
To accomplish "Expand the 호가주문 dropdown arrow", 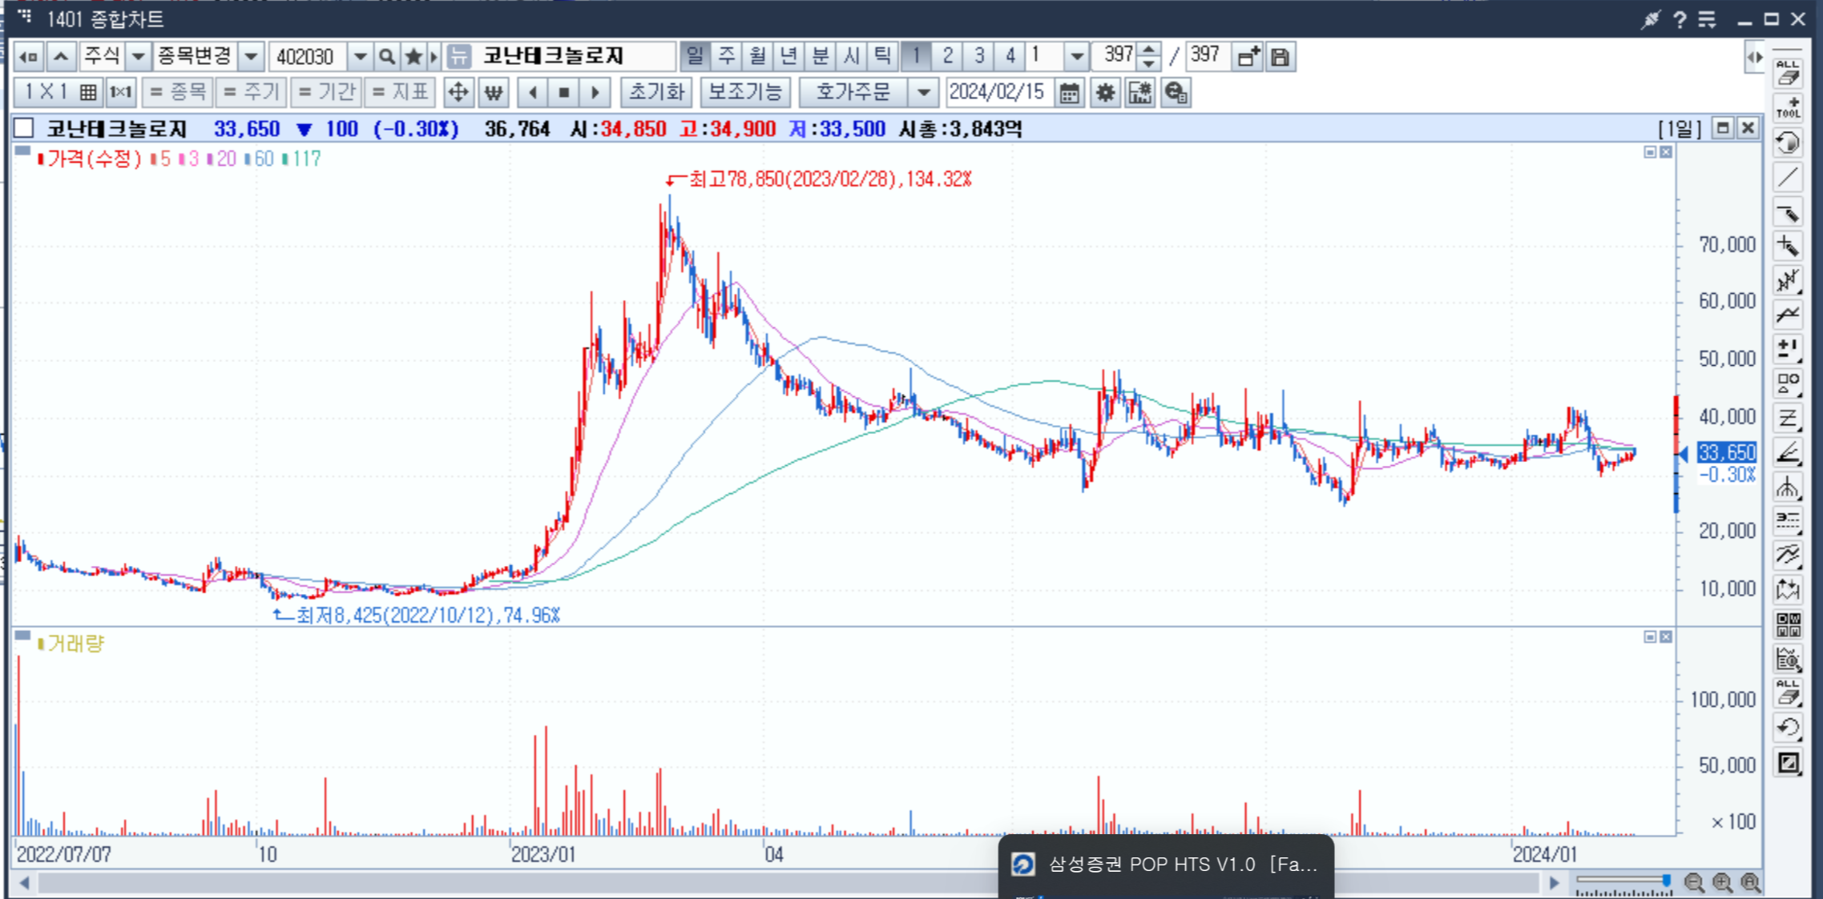I will click(924, 93).
